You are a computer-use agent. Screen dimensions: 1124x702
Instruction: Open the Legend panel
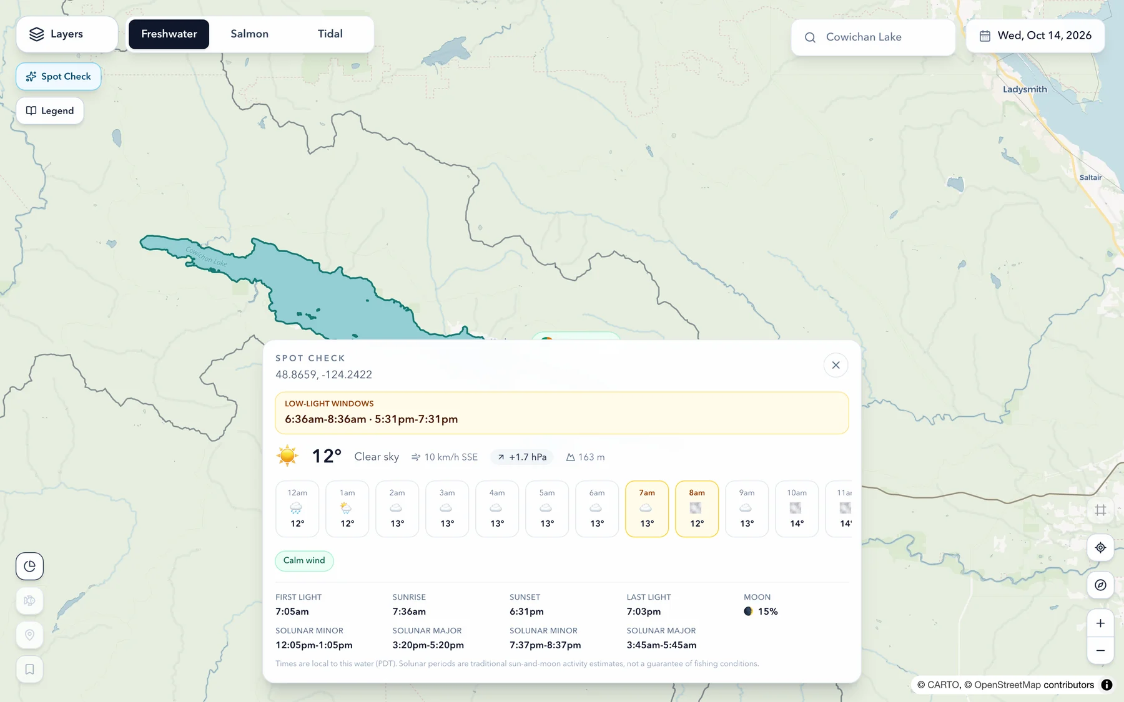click(50, 111)
